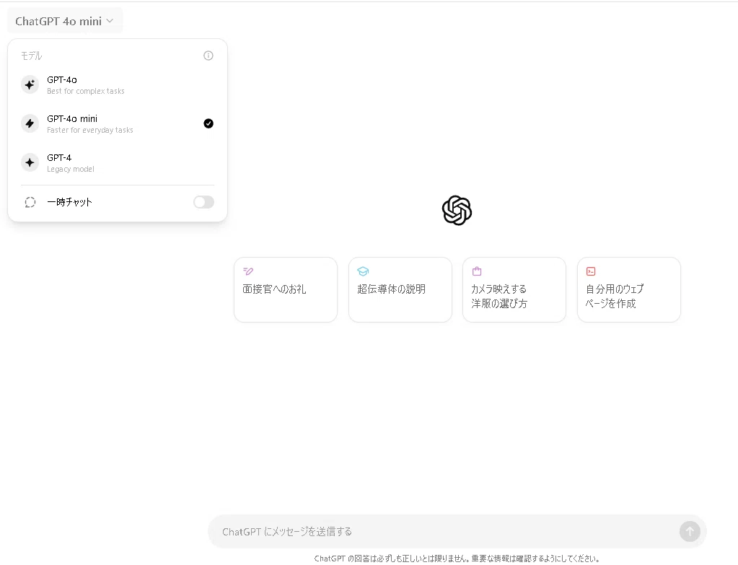Screen dimensions: 738x565
Task: Click the graduation cap icon on 超伝導体 card
Action: click(363, 271)
